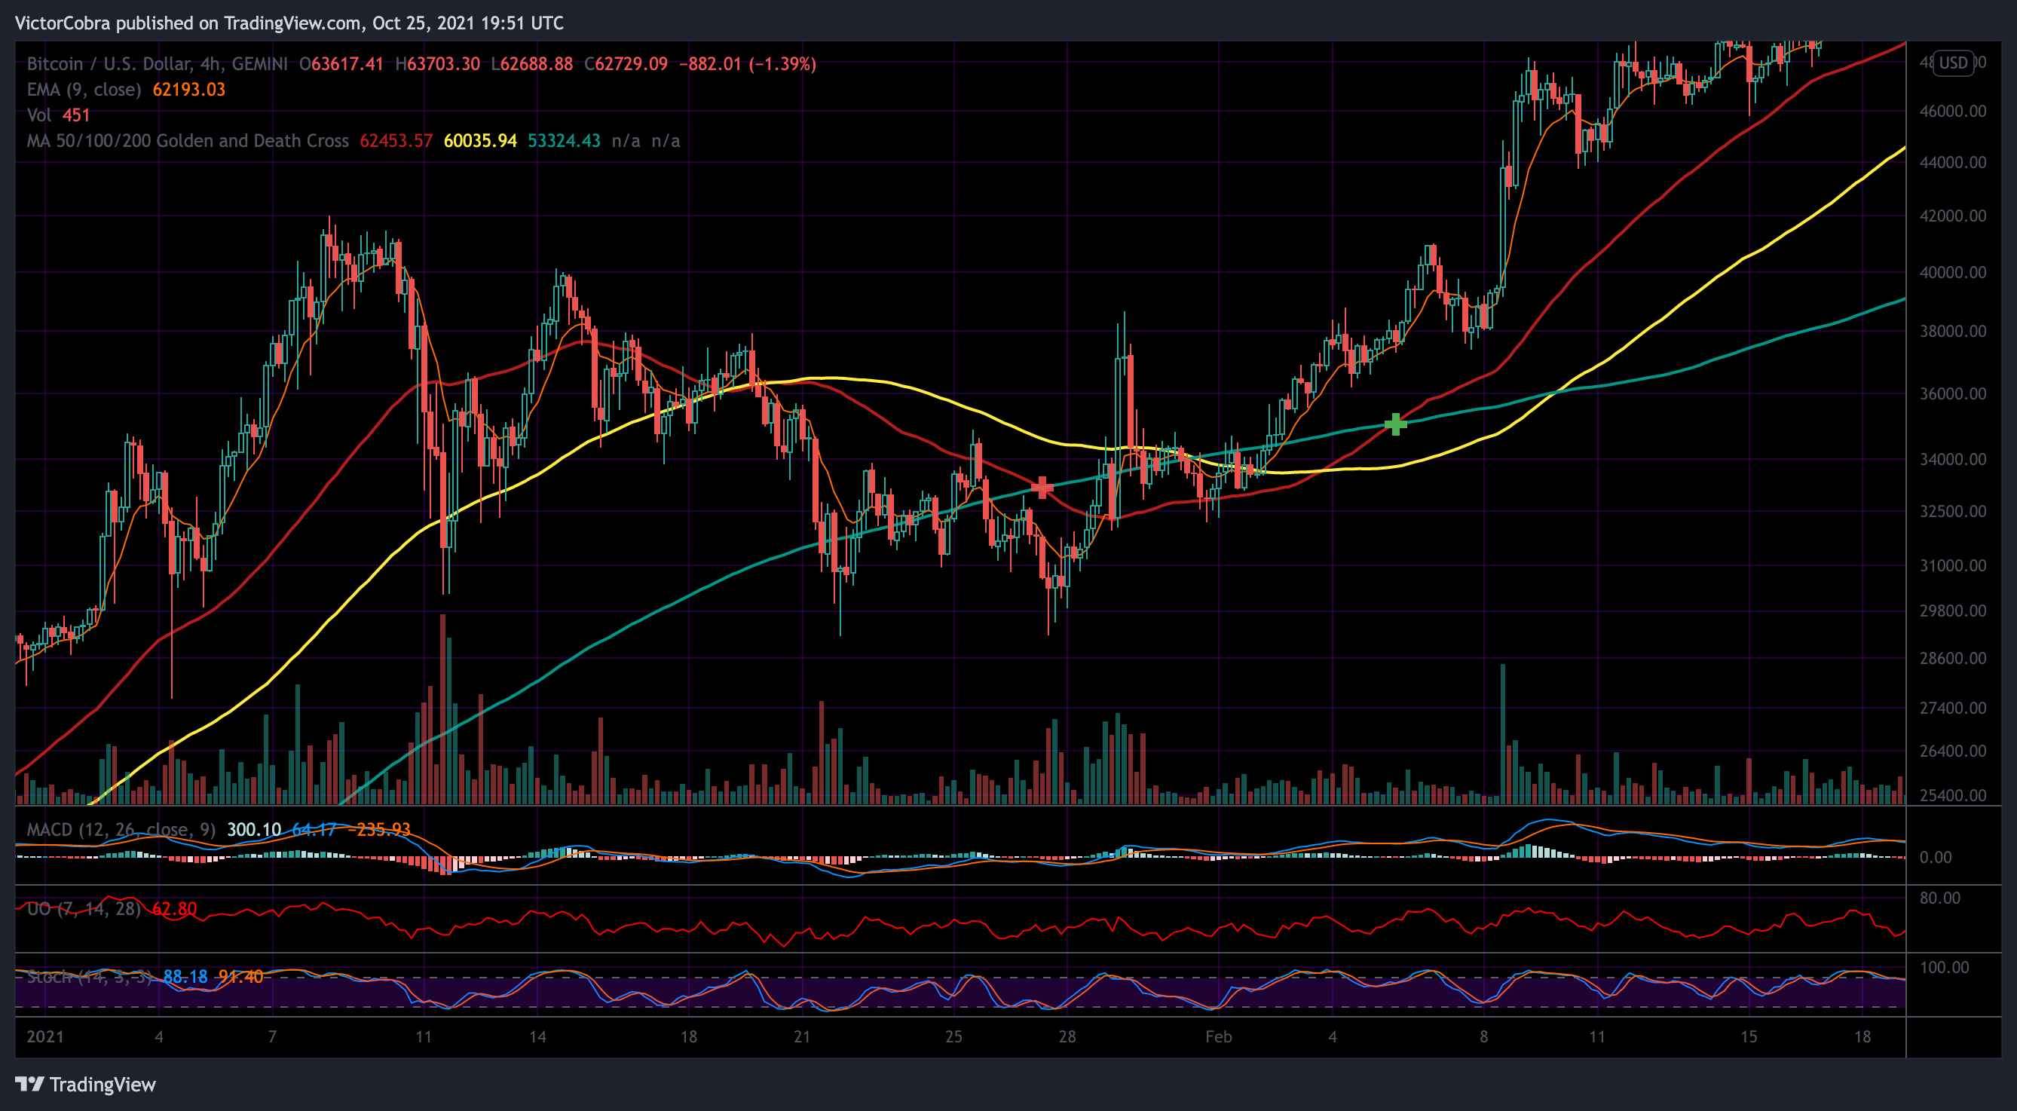Click the change value -882.01 (-1.39%)

(x=747, y=63)
